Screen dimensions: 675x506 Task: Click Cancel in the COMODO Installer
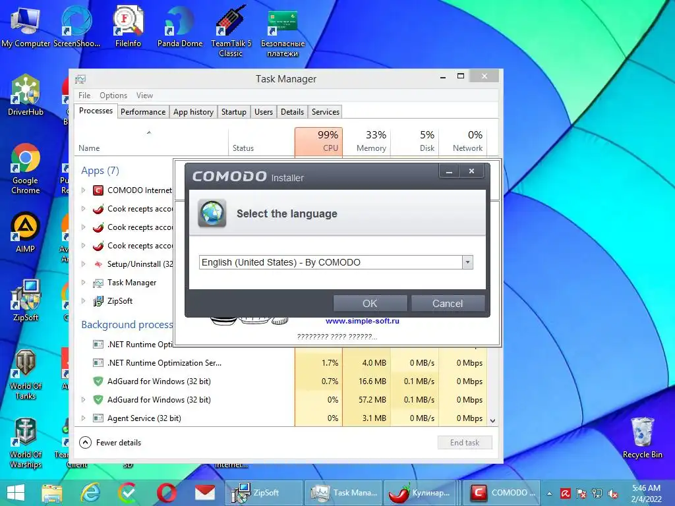pyautogui.click(x=448, y=303)
